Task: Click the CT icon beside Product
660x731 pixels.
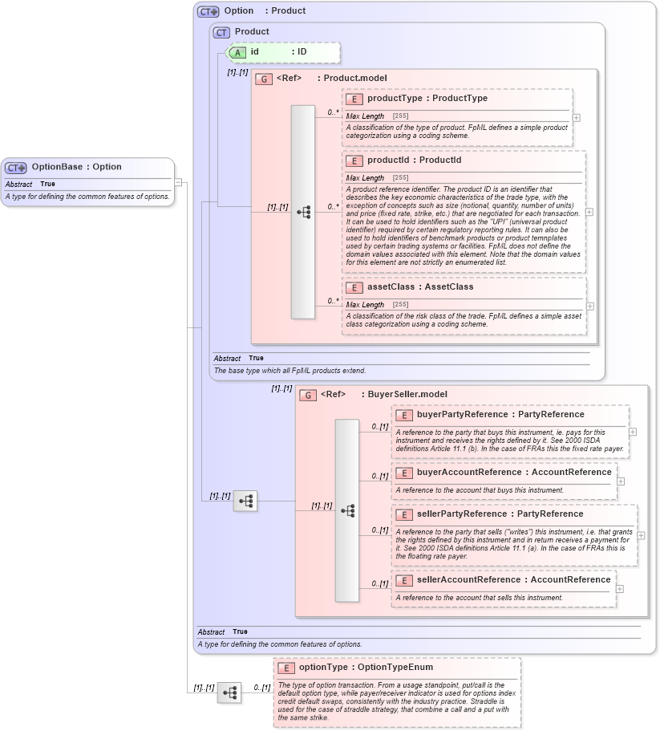Action: coord(221,33)
